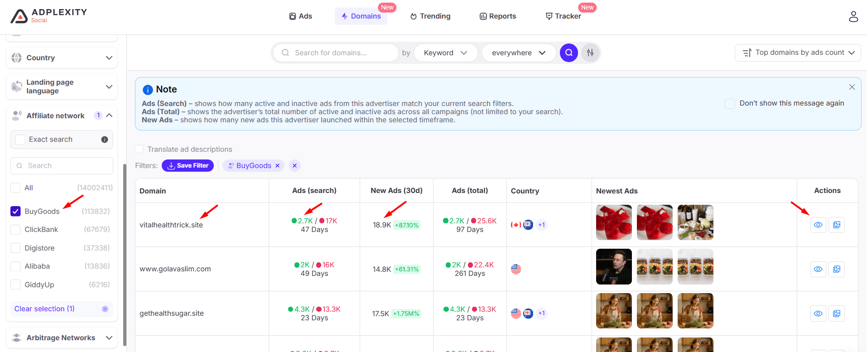Click +1 countries badge for gethealthsugar.site
Screen dimensions: 867x352
point(541,313)
